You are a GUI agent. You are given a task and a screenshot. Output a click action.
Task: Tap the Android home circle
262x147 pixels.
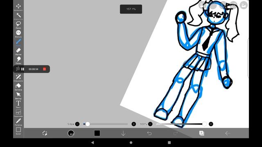[131, 143]
